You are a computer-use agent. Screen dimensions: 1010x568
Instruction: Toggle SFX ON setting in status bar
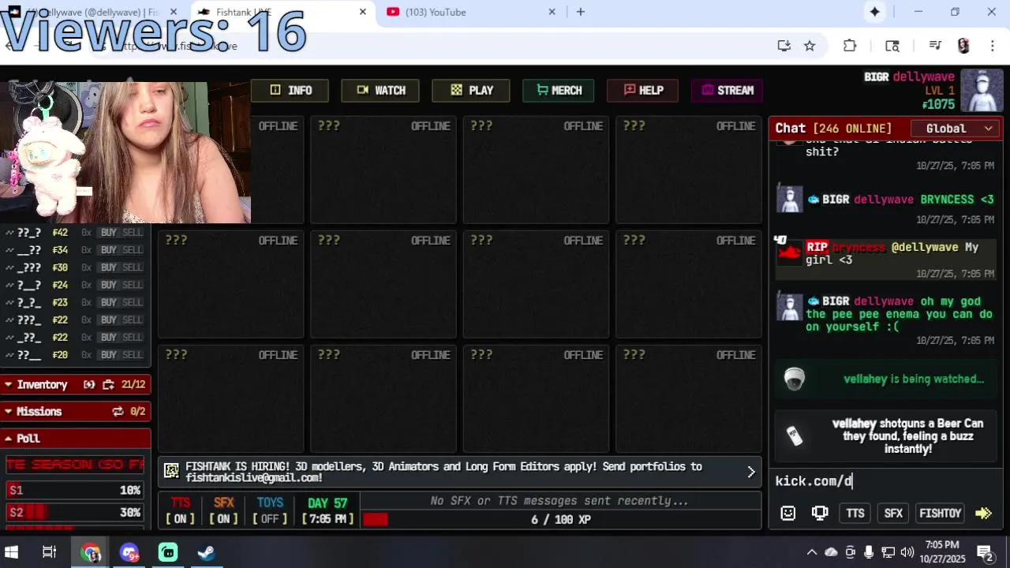click(x=224, y=510)
